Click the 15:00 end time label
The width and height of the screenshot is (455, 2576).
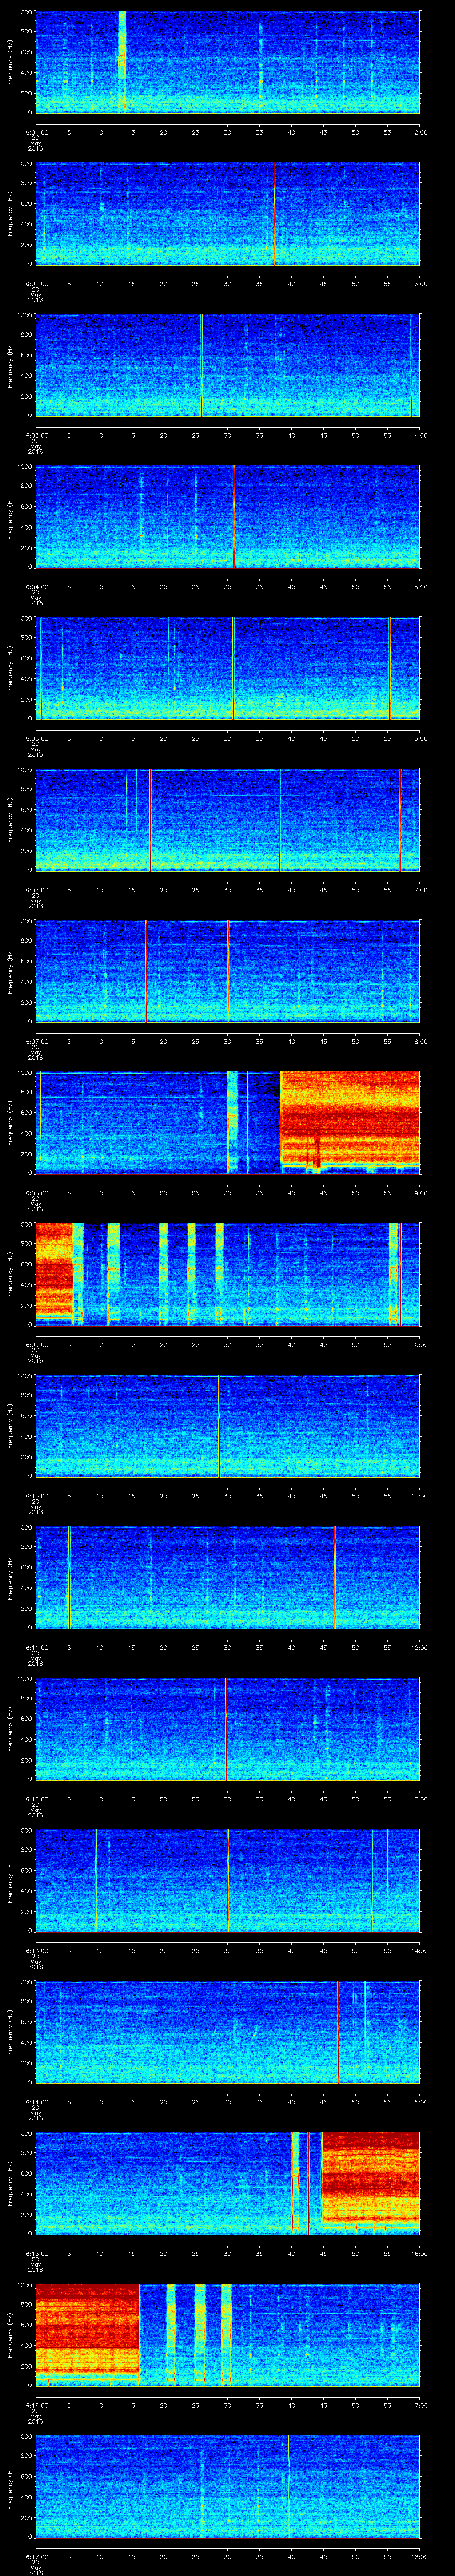[x=420, y=2102]
